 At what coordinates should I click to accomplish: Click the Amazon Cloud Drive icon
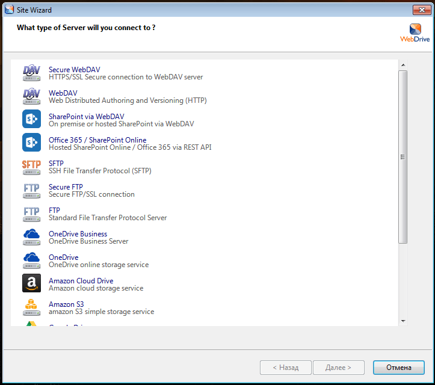(x=31, y=283)
